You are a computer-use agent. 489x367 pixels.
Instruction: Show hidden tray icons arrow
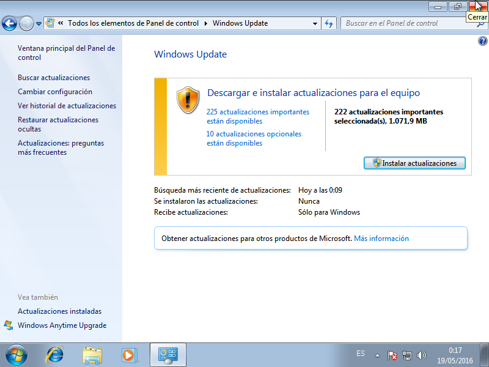coord(377,355)
